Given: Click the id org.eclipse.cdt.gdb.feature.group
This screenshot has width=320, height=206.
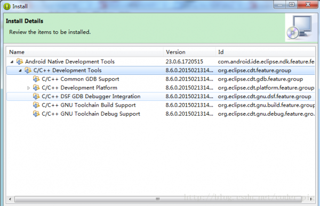Looking at the screenshot, I should coord(260,79).
